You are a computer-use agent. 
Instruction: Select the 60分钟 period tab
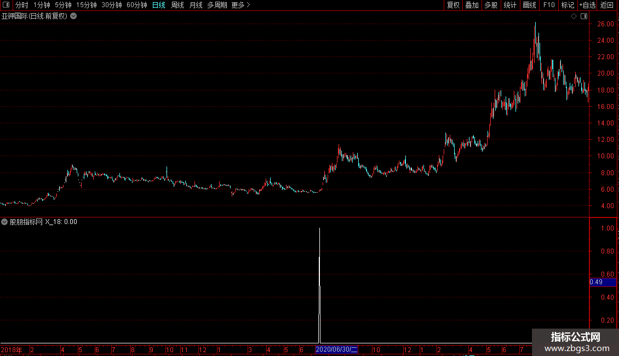coord(137,5)
